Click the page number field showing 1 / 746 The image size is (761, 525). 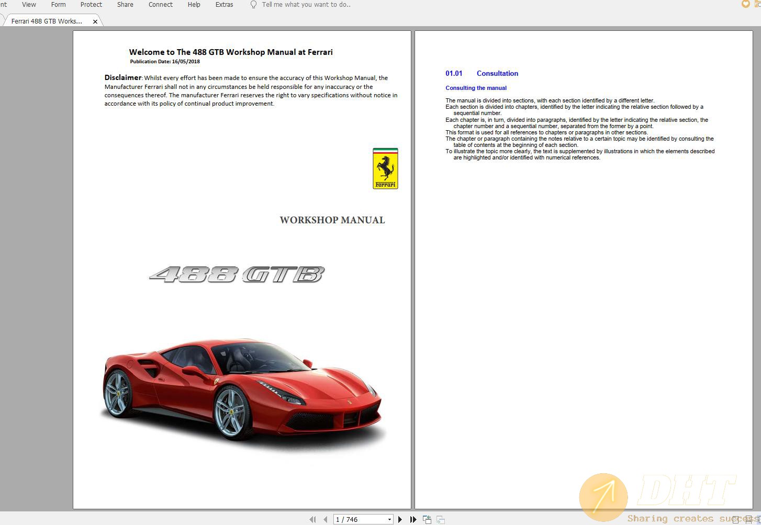click(360, 519)
